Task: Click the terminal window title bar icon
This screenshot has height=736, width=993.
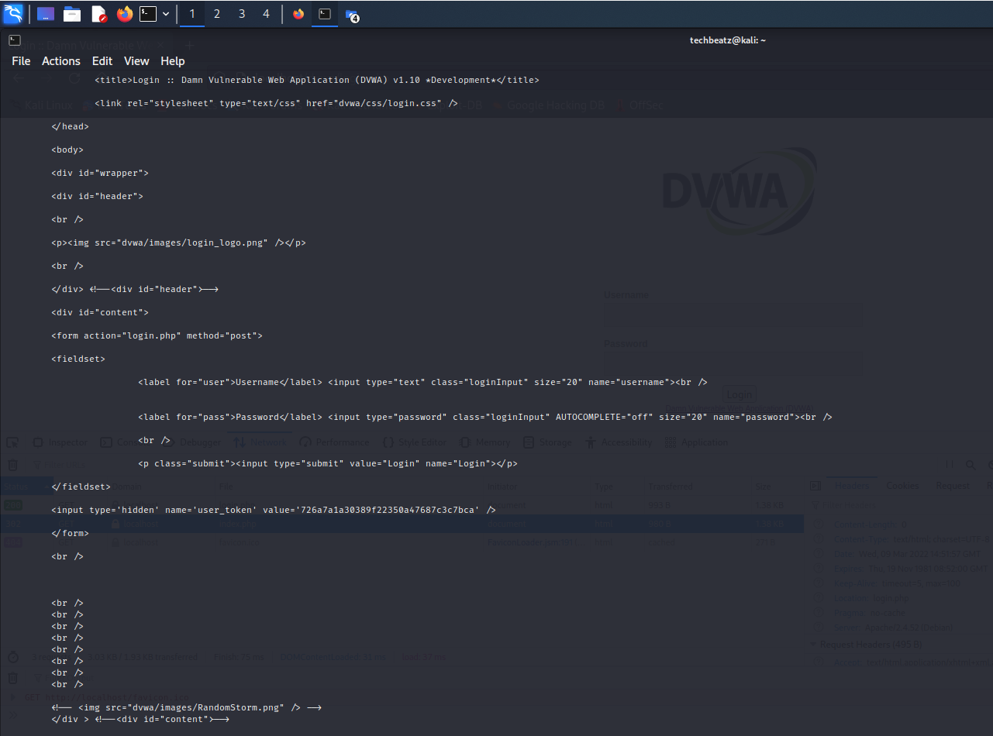Action: click(14, 40)
